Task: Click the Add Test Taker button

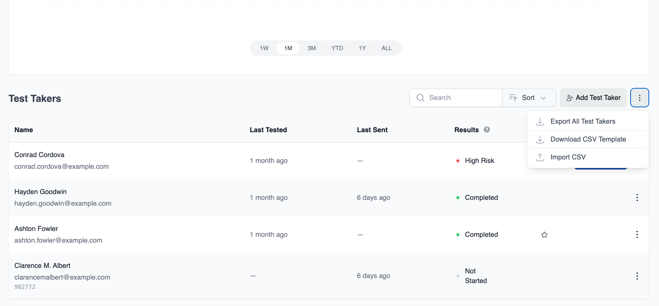Action: point(593,98)
